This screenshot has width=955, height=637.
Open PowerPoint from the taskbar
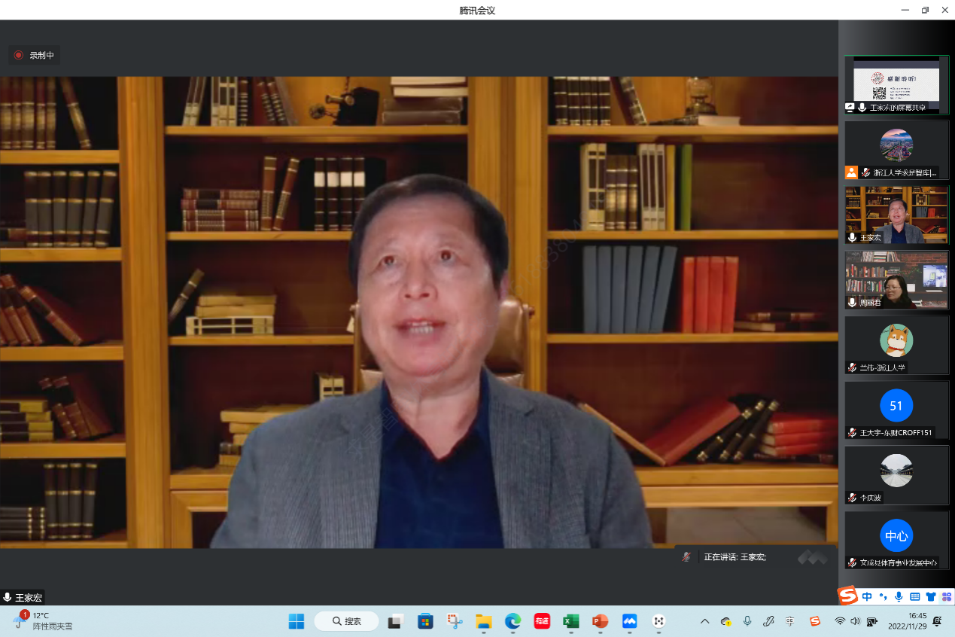click(x=600, y=621)
